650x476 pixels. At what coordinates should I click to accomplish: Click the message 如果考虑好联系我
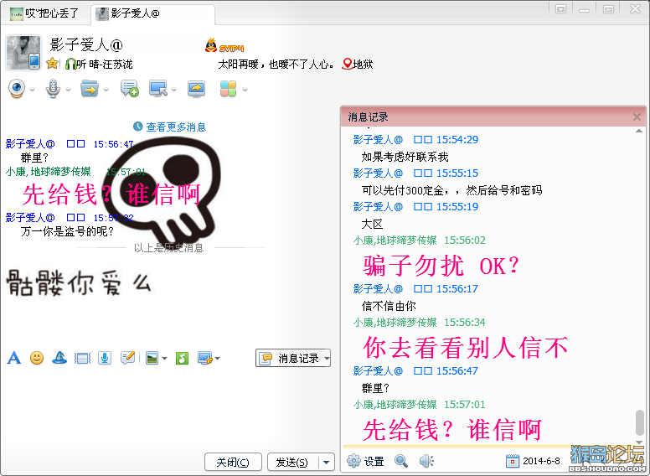coord(405,157)
